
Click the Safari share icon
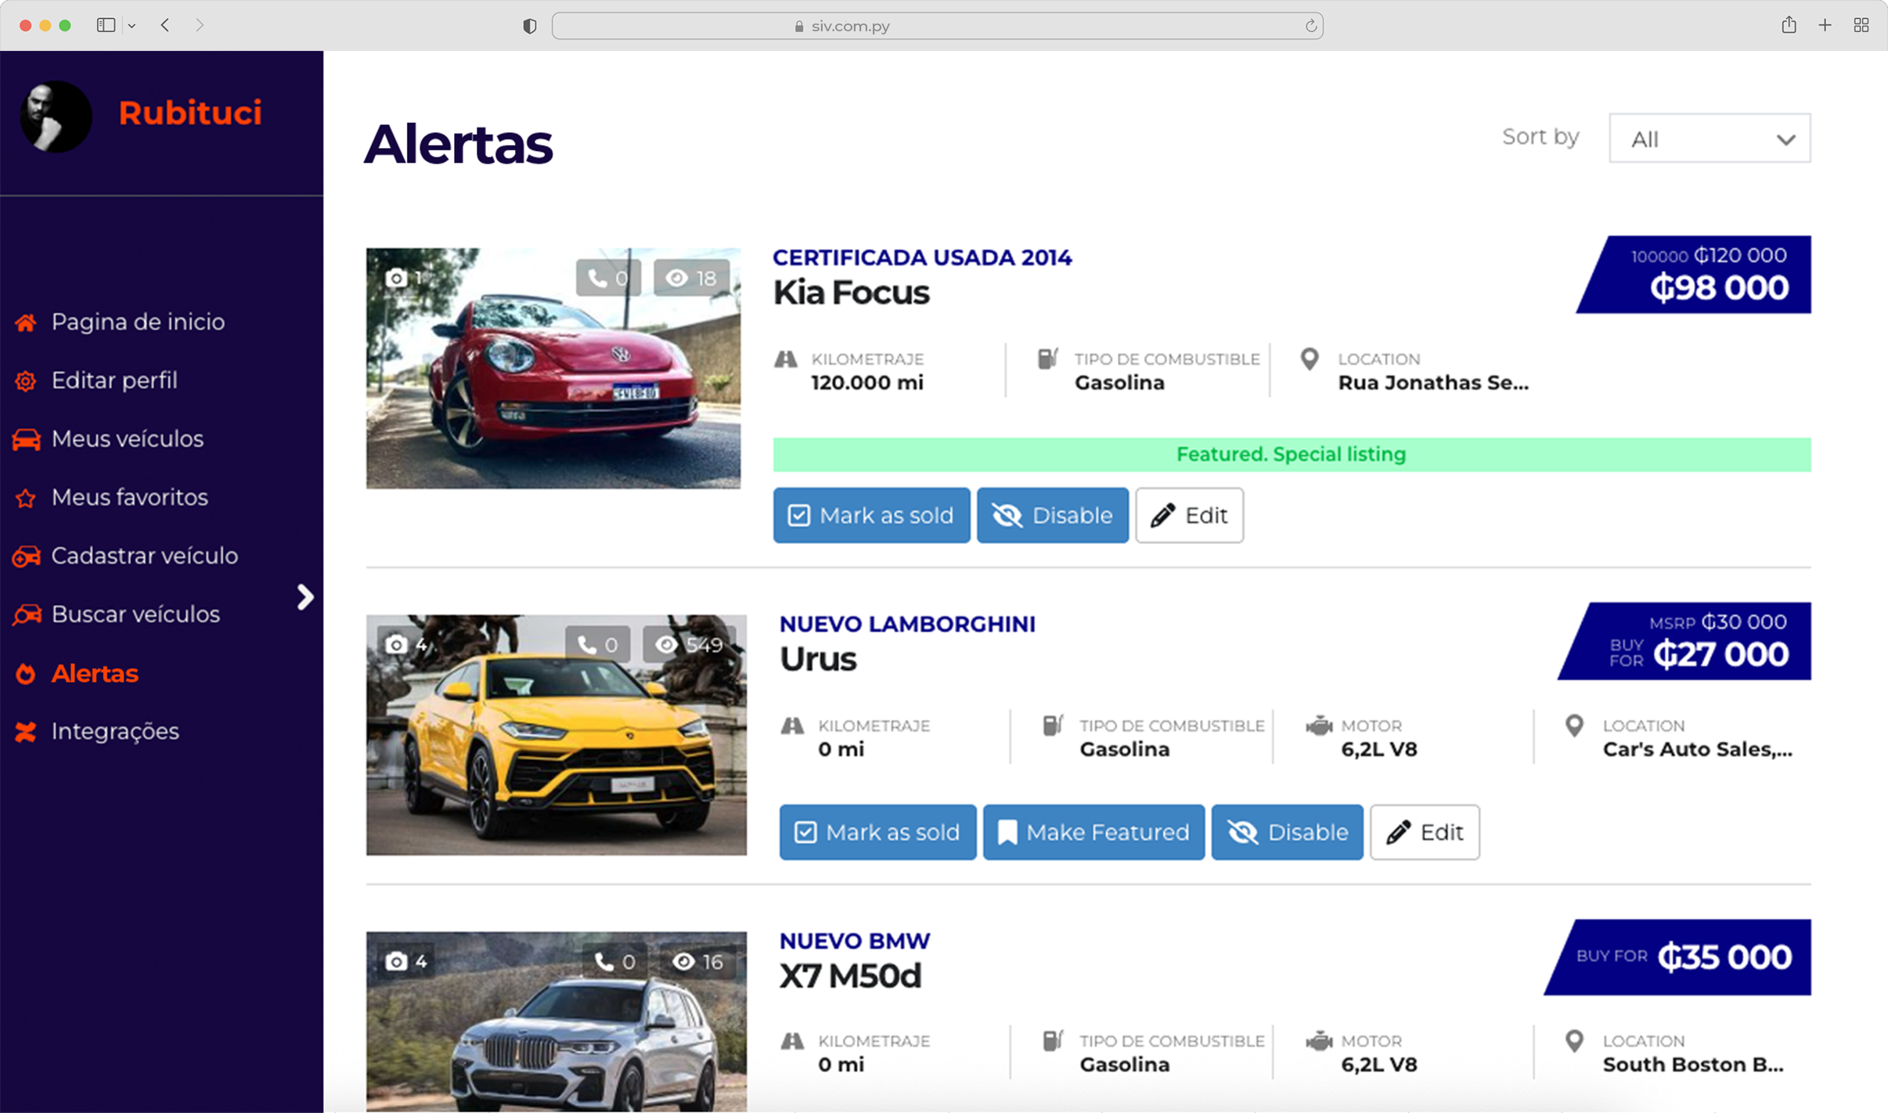(x=1789, y=25)
